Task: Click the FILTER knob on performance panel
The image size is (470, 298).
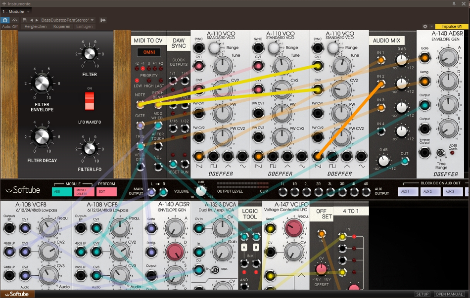Action: pos(90,53)
